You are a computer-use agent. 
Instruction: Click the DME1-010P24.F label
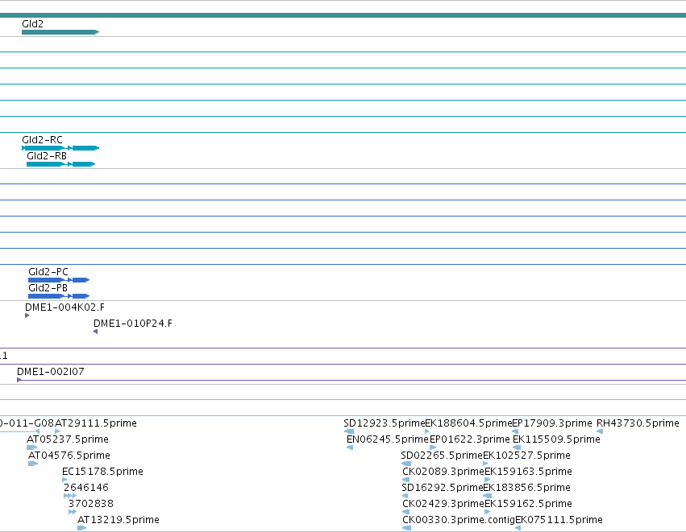point(133,324)
